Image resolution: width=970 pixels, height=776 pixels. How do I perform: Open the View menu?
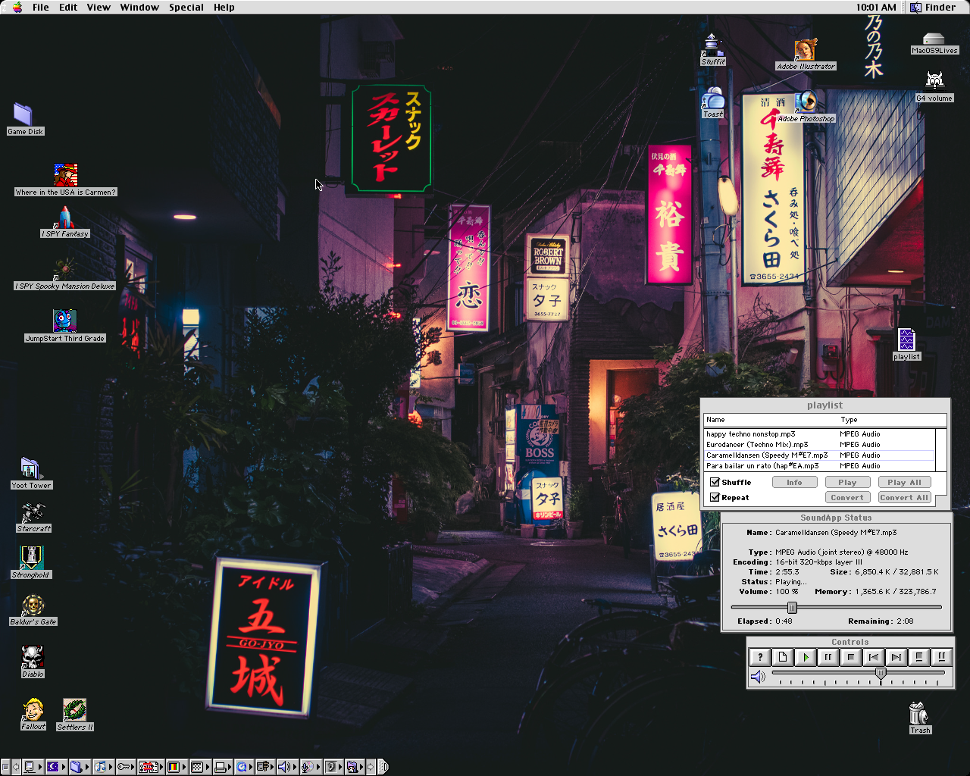point(99,8)
